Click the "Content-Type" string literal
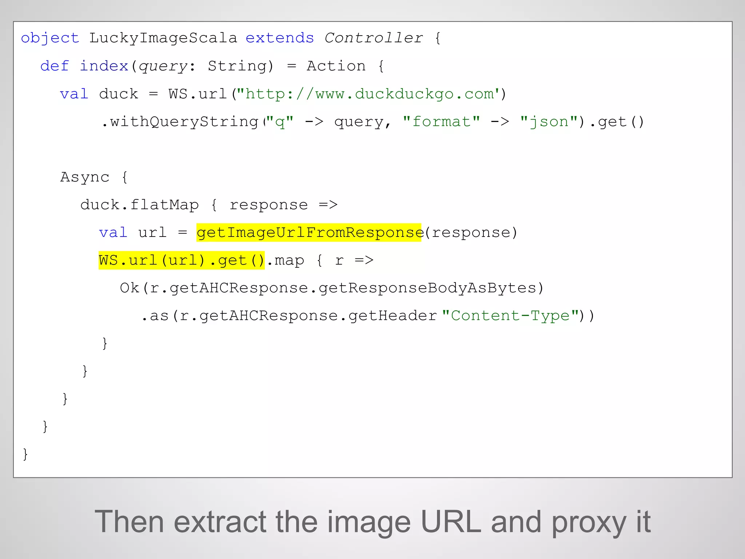This screenshot has width=745, height=559. pos(510,316)
